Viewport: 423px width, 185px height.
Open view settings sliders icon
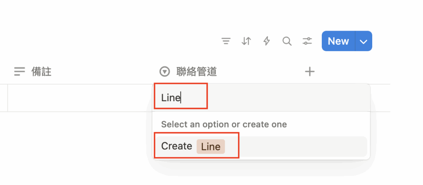307,41
